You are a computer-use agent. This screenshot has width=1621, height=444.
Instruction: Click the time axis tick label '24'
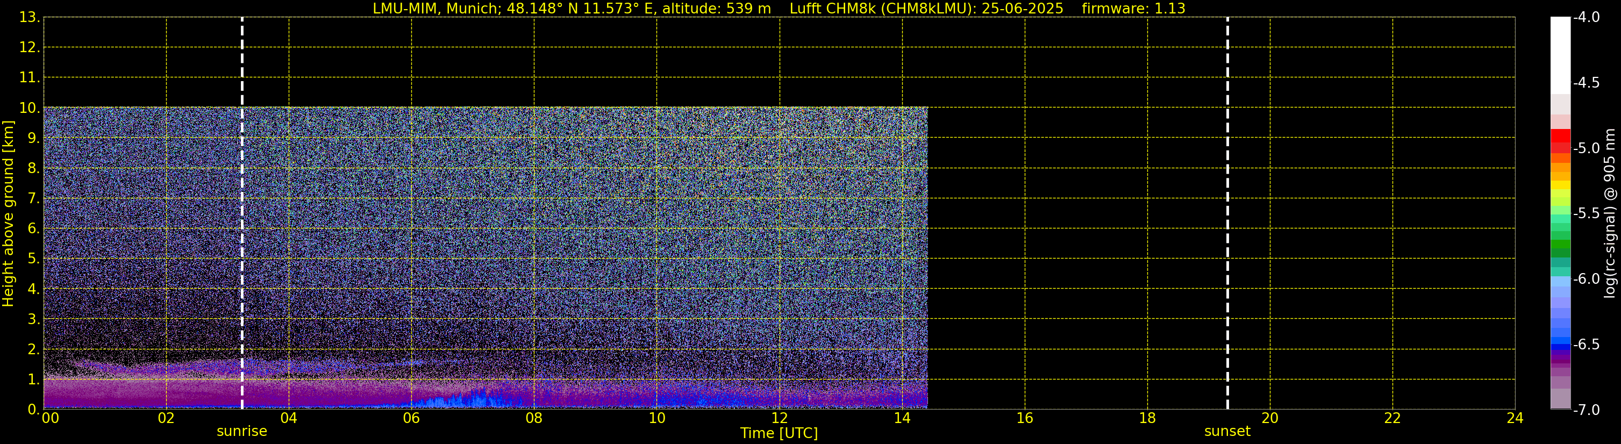click(1515, 418)
